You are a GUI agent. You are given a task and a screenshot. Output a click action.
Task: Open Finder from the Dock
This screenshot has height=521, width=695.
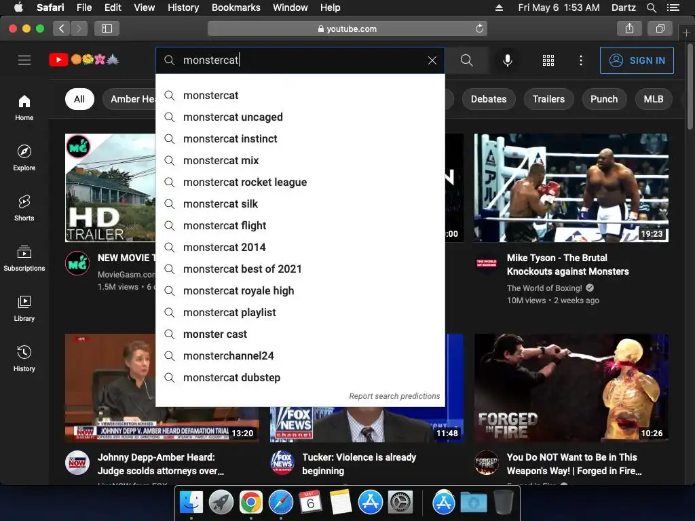[x=191, y=503]
